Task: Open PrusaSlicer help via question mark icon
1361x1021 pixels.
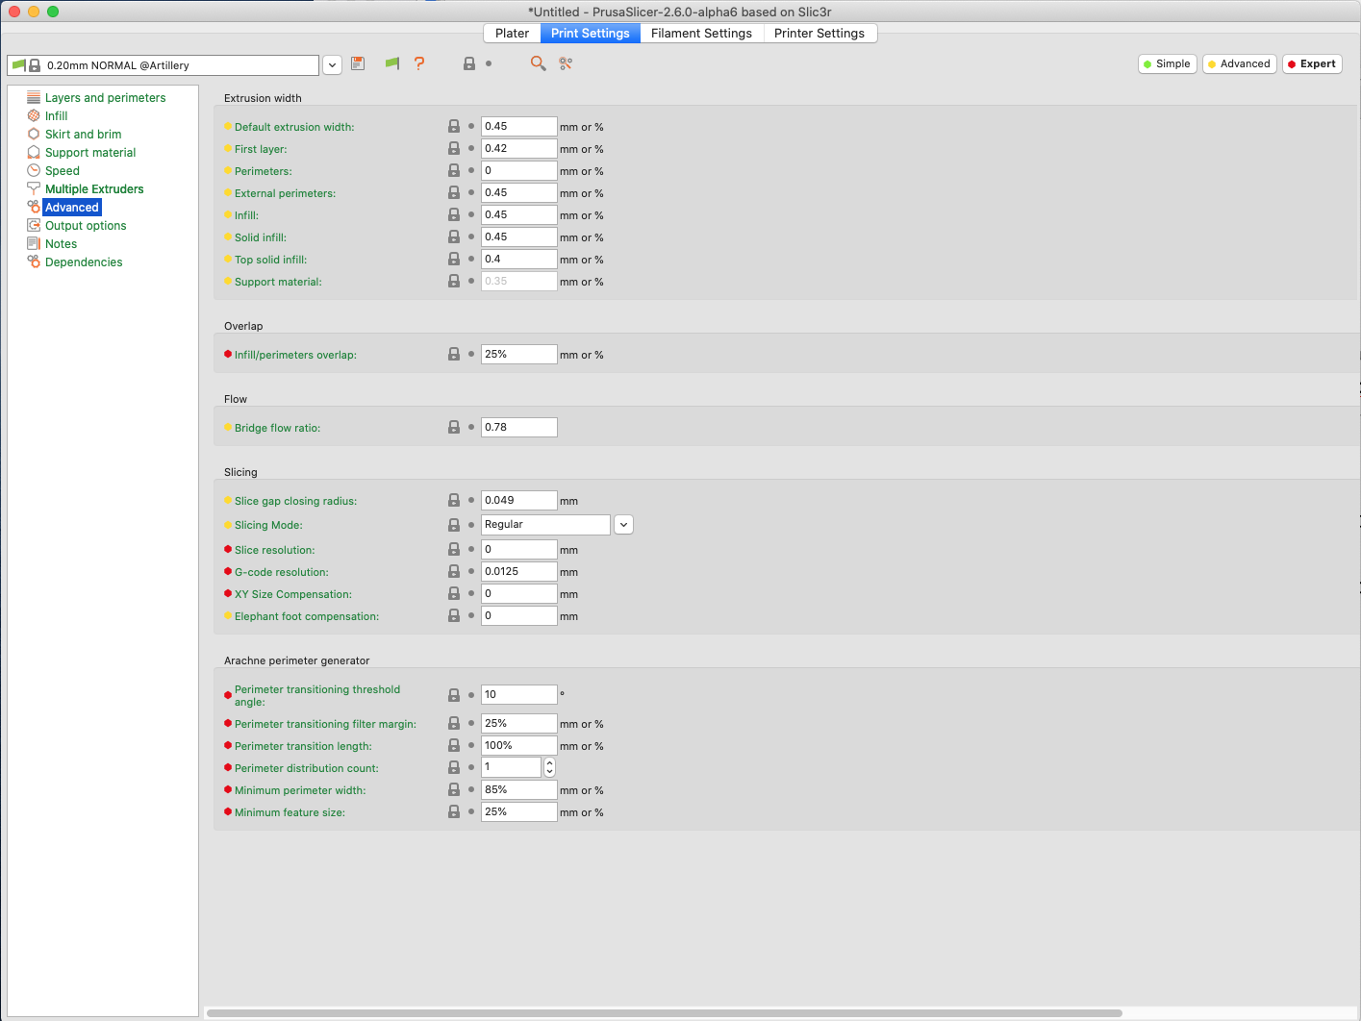Action: click(x=419, y=63)
